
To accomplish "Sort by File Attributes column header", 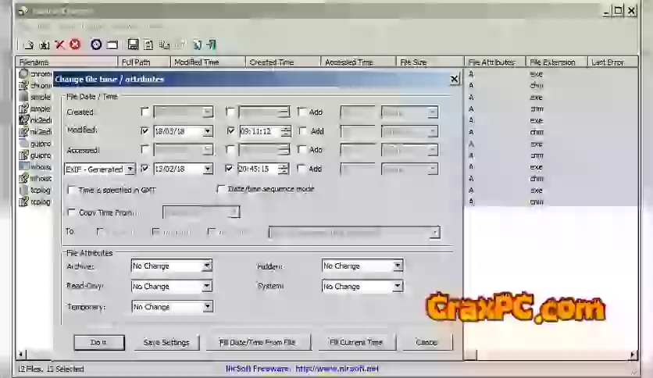I will [494, 62].
